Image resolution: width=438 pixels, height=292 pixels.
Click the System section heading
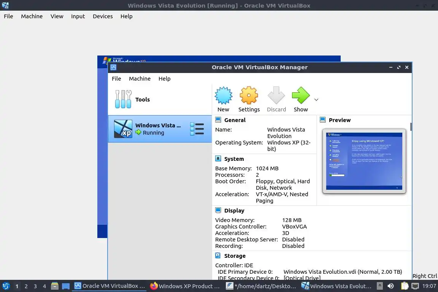click(234, 159)
